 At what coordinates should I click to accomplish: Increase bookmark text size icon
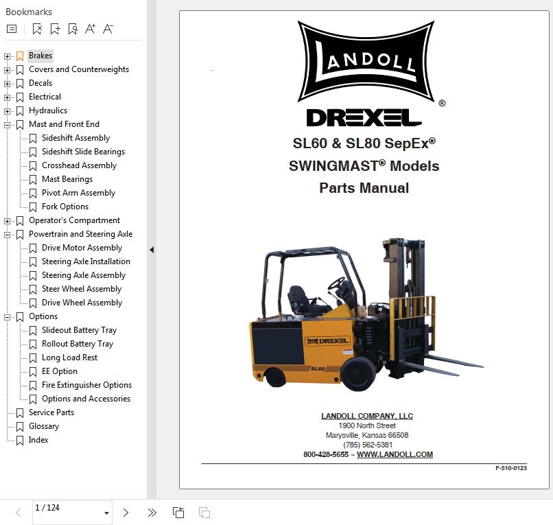coord(91,29)
